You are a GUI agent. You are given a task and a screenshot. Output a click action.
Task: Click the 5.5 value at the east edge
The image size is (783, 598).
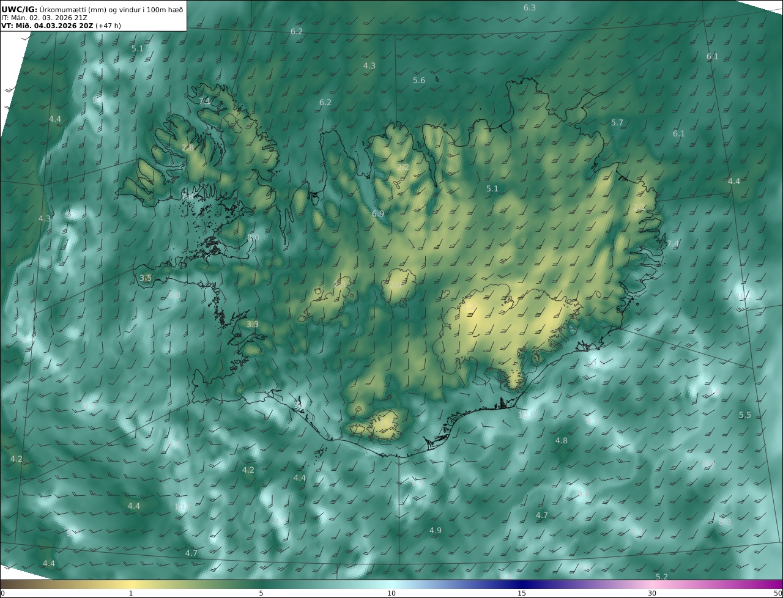click(744, 415)
